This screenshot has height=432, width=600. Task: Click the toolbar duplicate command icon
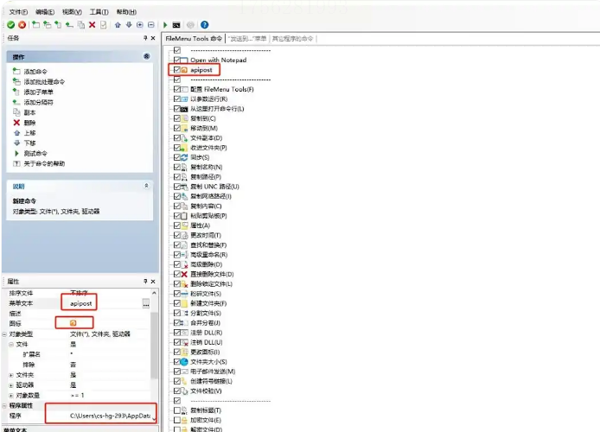pos(81,25)
